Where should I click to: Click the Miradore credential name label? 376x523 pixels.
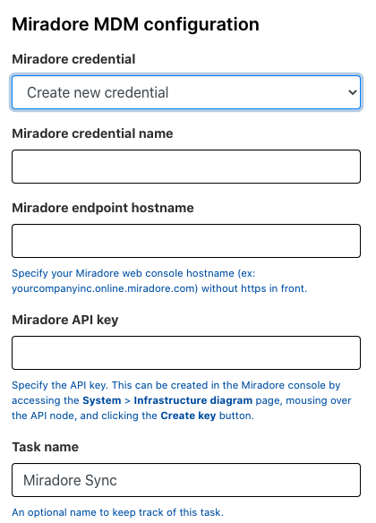(x=92, y=133)
